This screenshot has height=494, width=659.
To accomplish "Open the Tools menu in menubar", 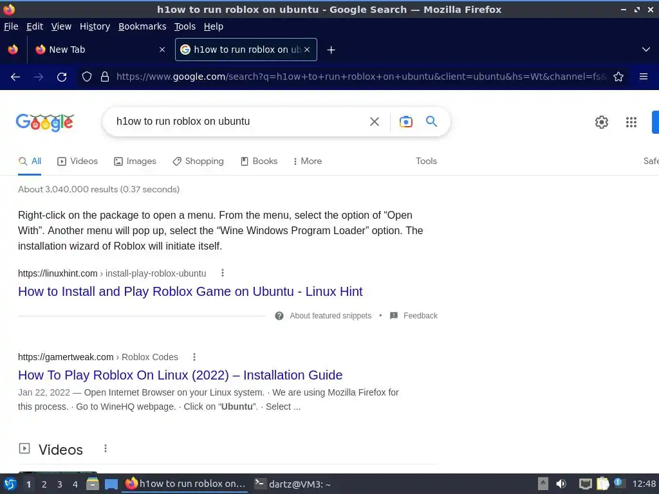I will pos(185,26).
